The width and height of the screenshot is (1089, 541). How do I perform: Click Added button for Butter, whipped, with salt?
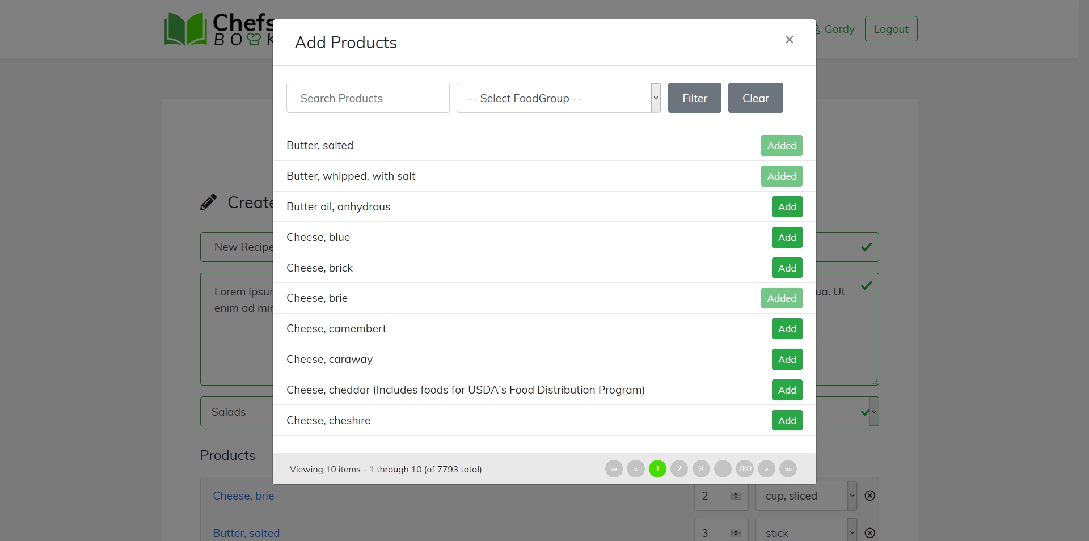[x=782, y=176]
